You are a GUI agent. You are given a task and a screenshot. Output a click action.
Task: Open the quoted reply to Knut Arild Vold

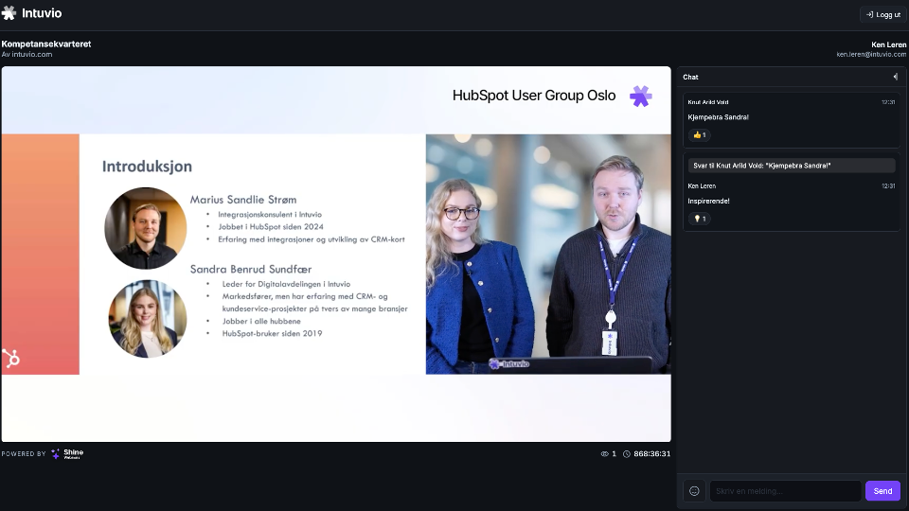[792, 166]
